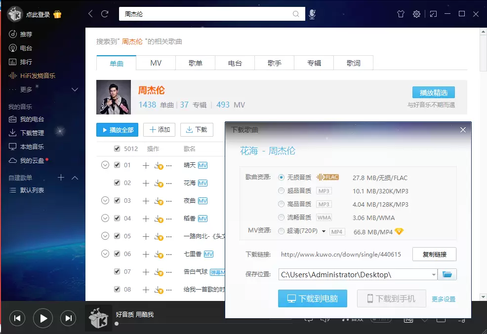Expand song 03 versions circle
The width and height of the screenshot is (487, 334).
click(x=105, y=200)
